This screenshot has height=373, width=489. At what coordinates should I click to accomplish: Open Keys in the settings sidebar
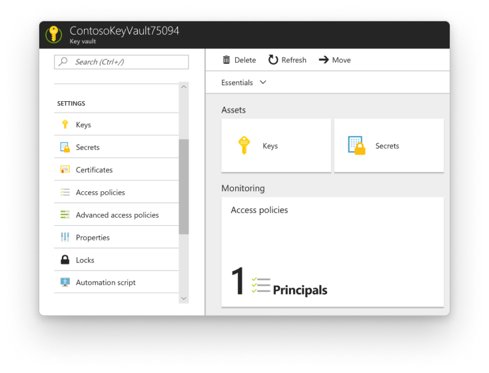(117, 125)
